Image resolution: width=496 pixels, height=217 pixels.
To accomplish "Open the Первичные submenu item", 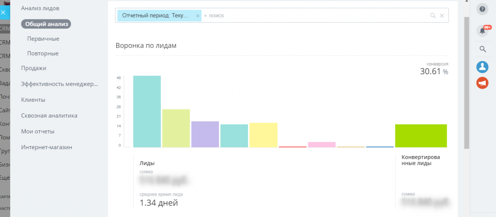I will pos(43,39).
